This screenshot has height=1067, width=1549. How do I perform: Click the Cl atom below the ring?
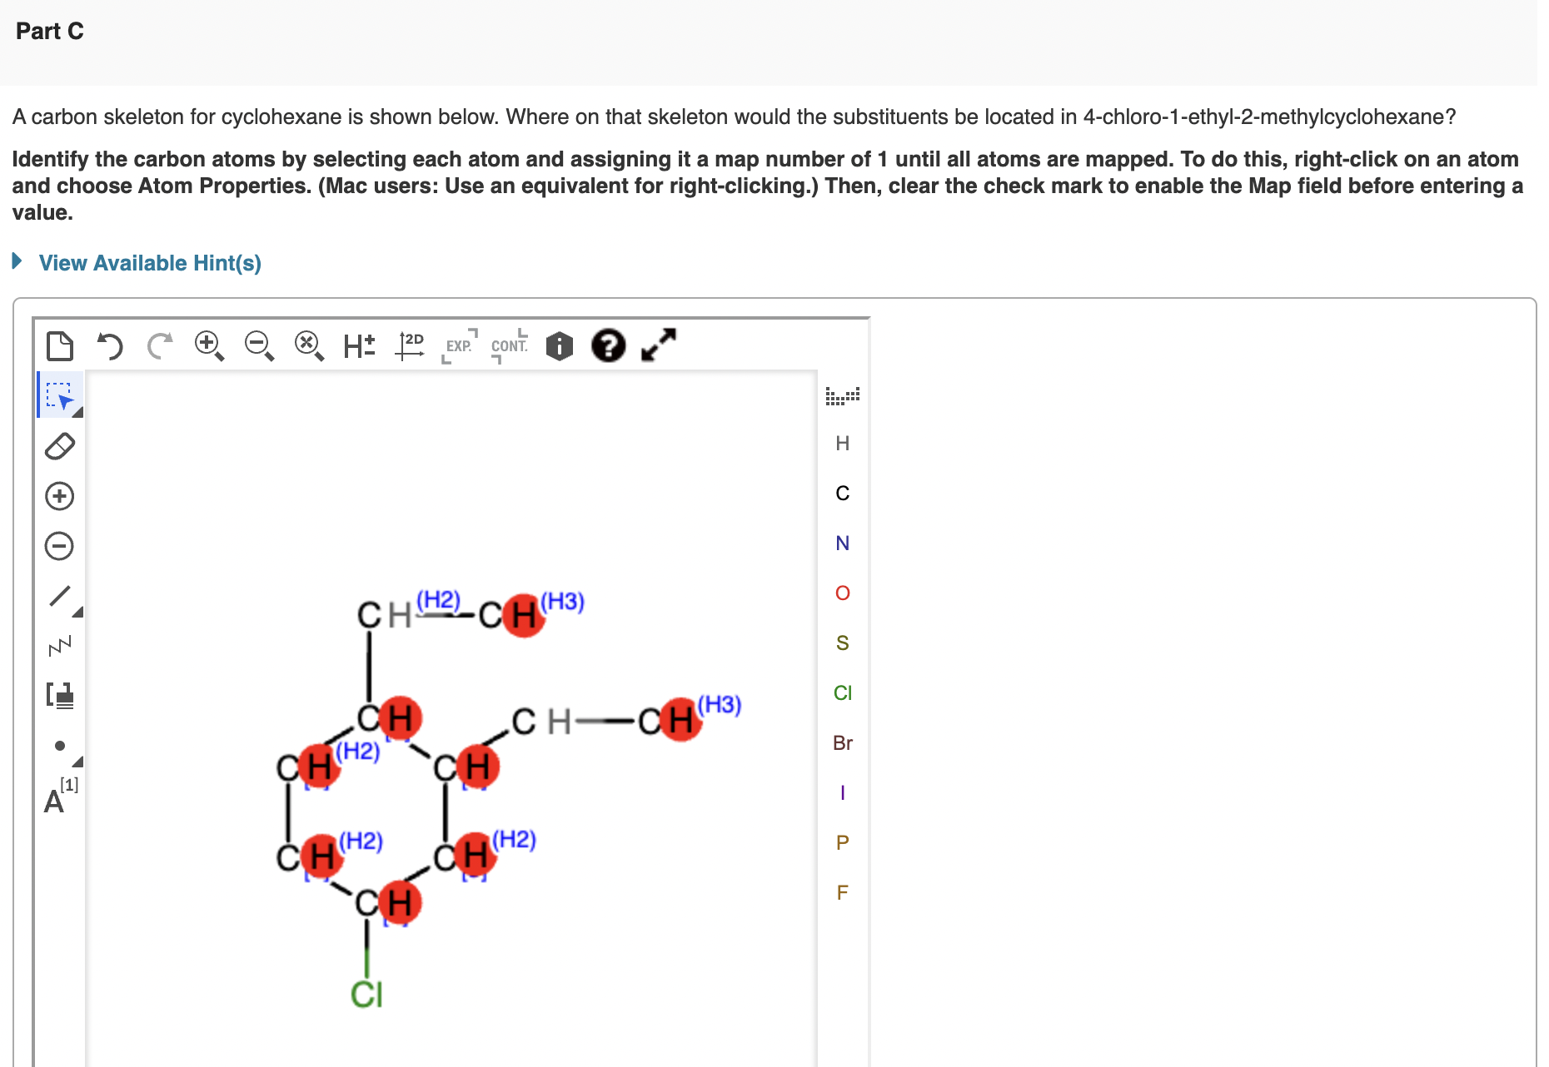[367, 992]
